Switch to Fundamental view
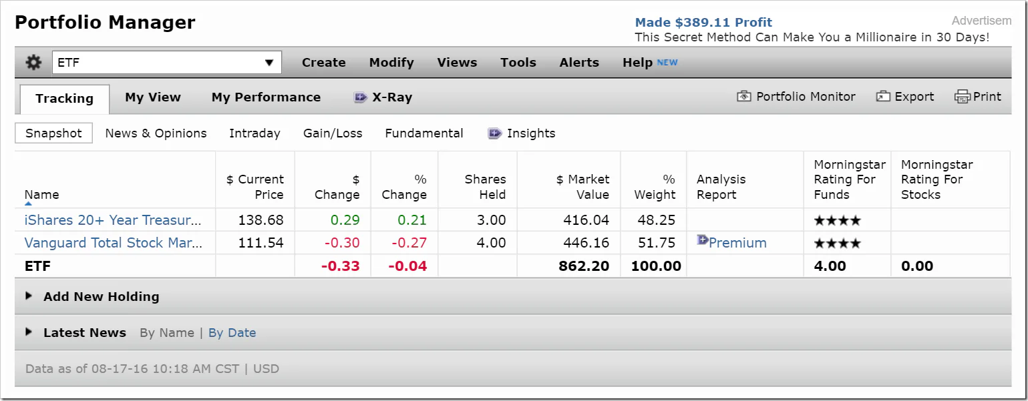The image size is (1028, 401). pos(424,133)
